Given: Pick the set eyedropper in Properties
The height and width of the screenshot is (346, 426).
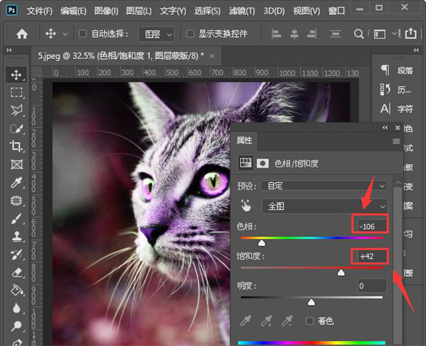Looking at the screenshot, I should point(246,321).
